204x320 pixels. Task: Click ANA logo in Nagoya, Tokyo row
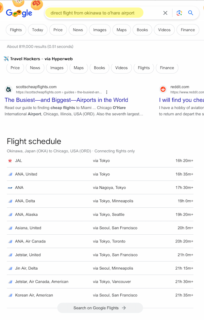click(x=10, y=188)
